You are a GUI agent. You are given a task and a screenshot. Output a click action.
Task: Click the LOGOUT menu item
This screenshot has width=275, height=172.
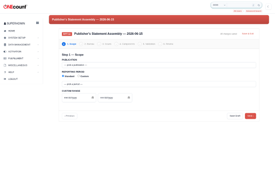(x=13, y=79)
